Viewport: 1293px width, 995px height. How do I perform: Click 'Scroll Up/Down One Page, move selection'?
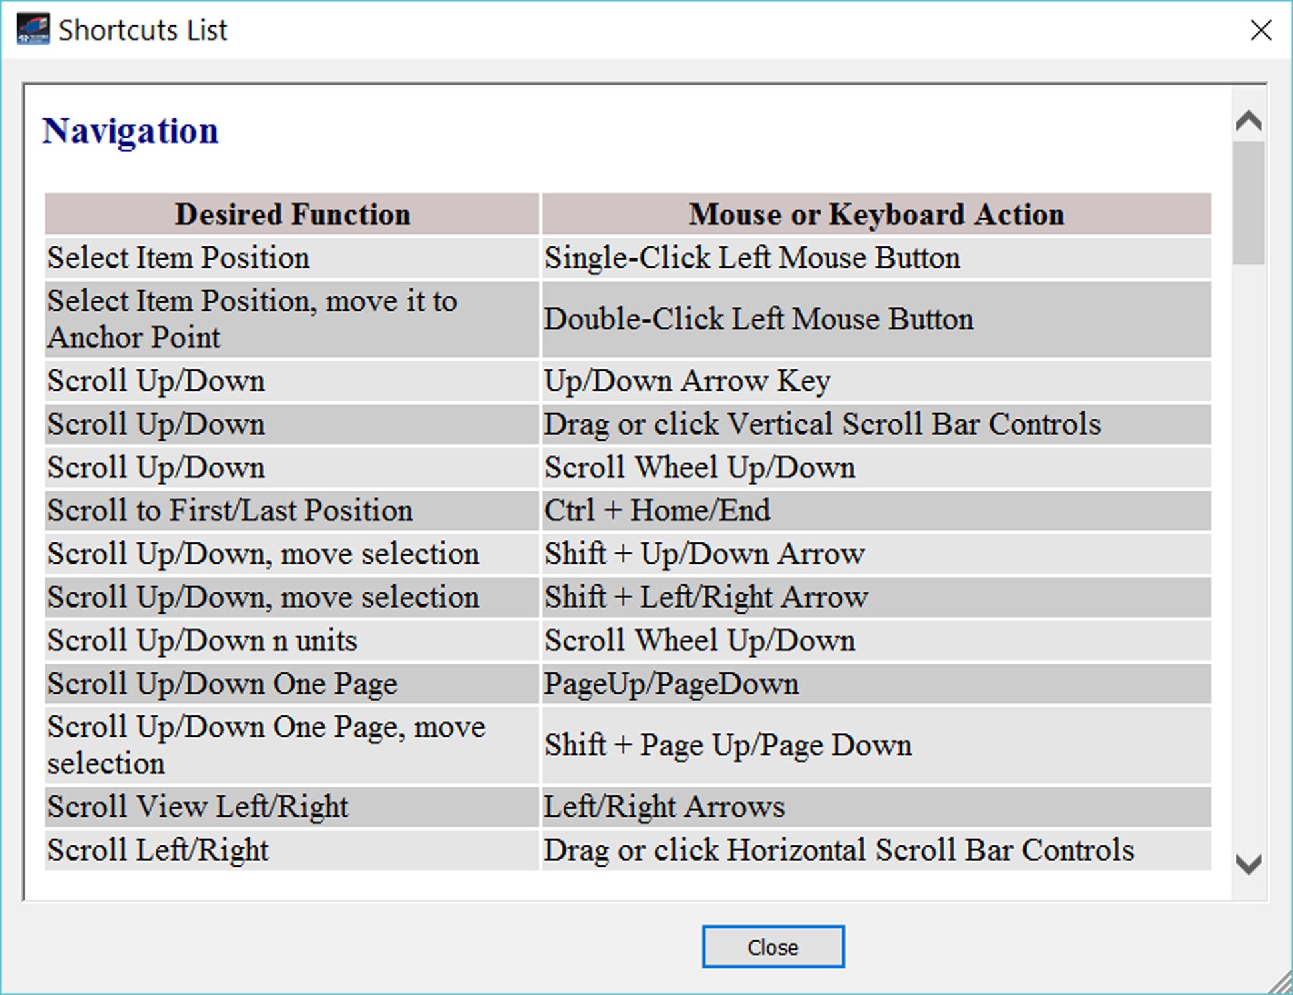click(292, 745)
